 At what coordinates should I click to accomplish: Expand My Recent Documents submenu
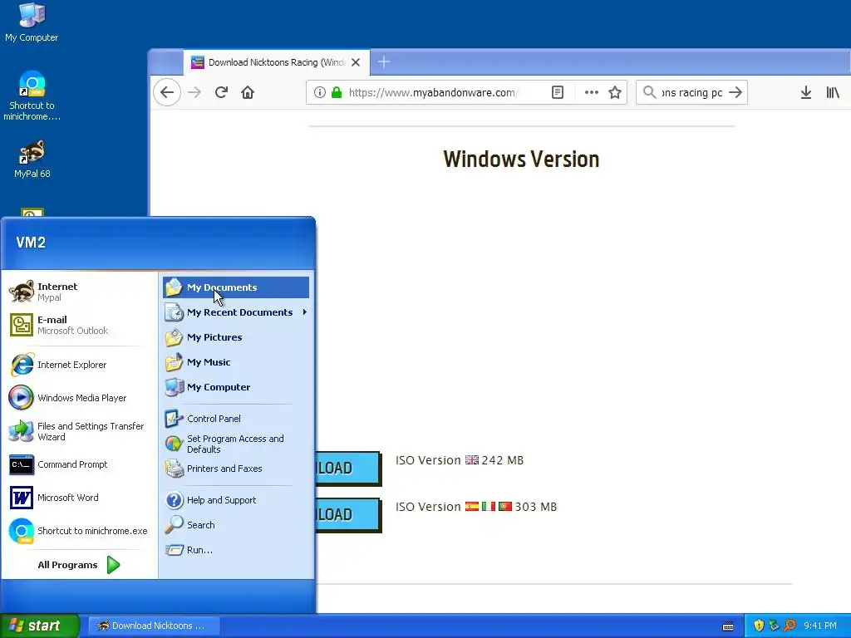click(x=236, y=312)
